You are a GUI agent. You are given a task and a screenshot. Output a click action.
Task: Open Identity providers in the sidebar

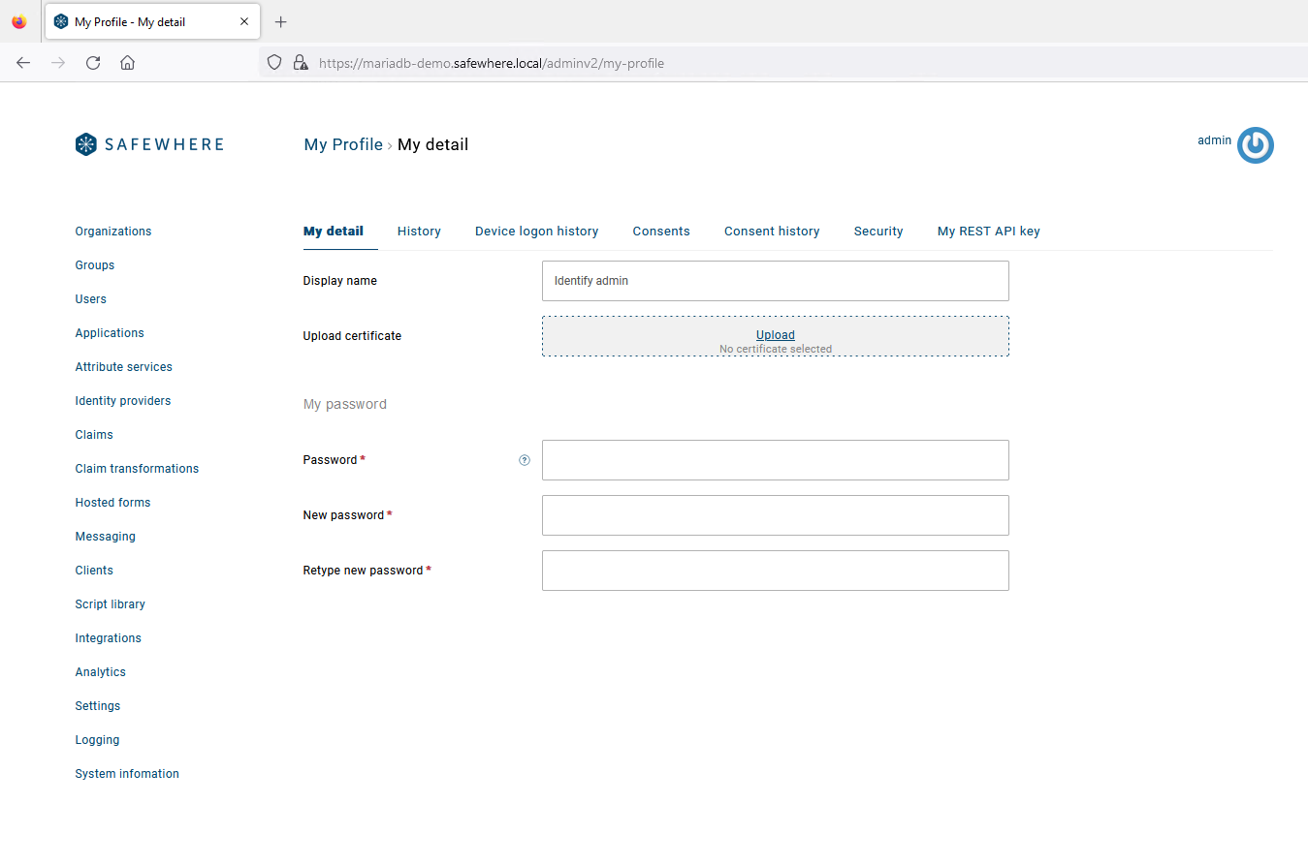click(123, 401)
